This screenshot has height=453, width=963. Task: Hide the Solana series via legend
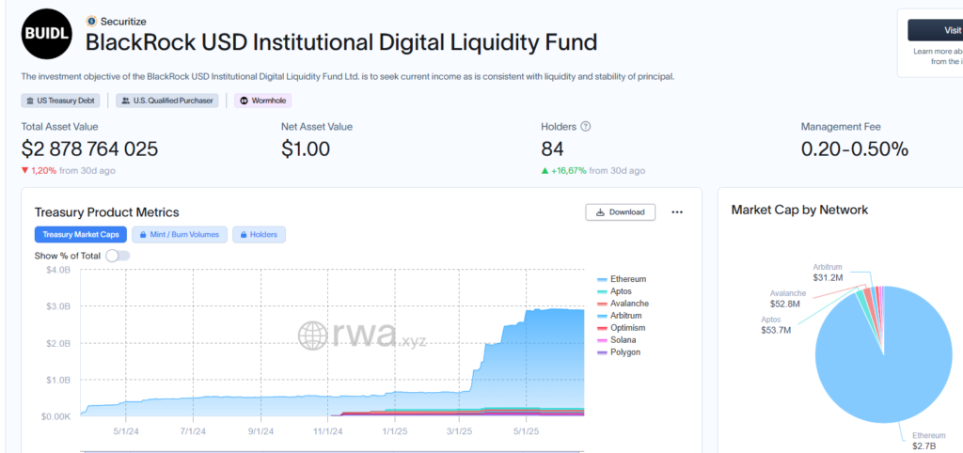click(623, 340)
